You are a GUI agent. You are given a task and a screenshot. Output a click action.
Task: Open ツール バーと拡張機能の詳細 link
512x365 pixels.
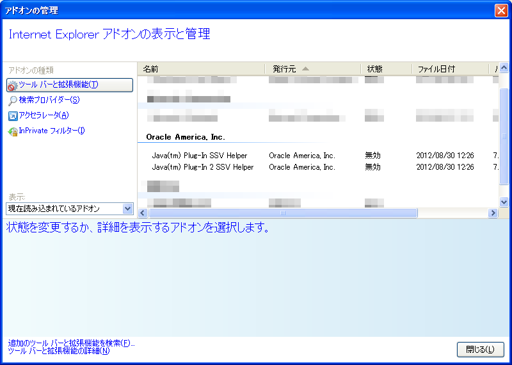[58, 351]
